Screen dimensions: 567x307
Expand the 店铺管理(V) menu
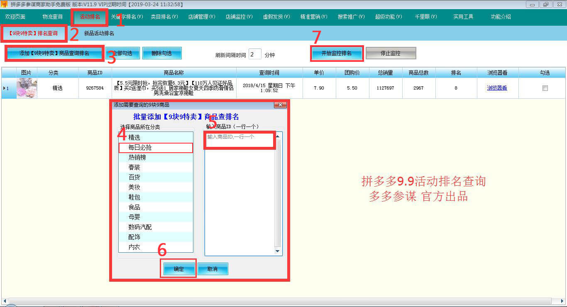point(202,17)
